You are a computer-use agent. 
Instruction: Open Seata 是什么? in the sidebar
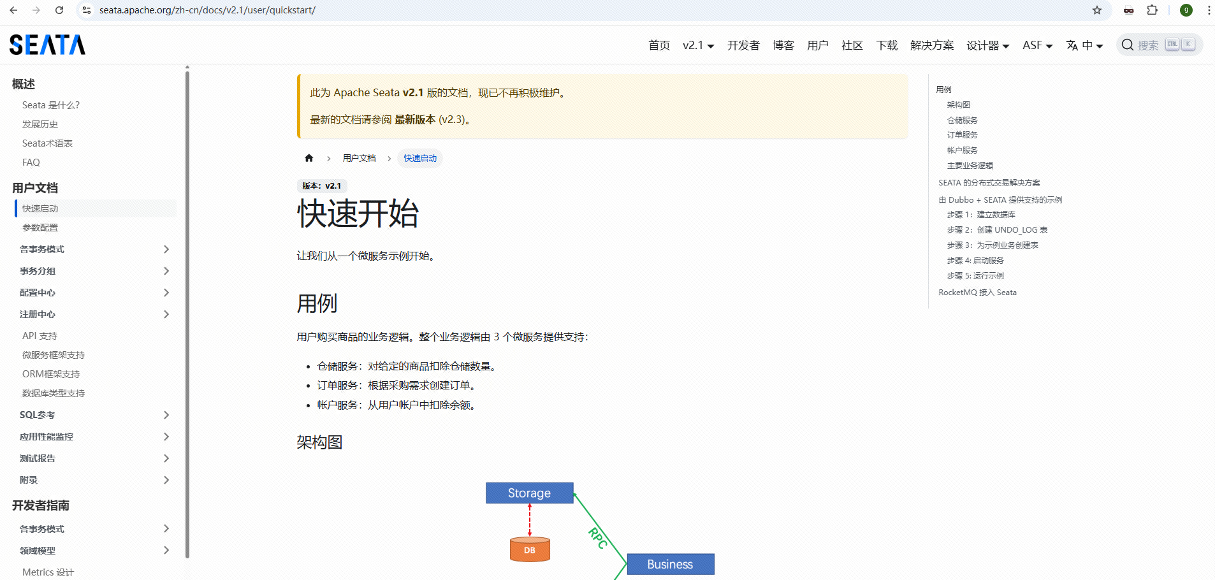[51, 105]
